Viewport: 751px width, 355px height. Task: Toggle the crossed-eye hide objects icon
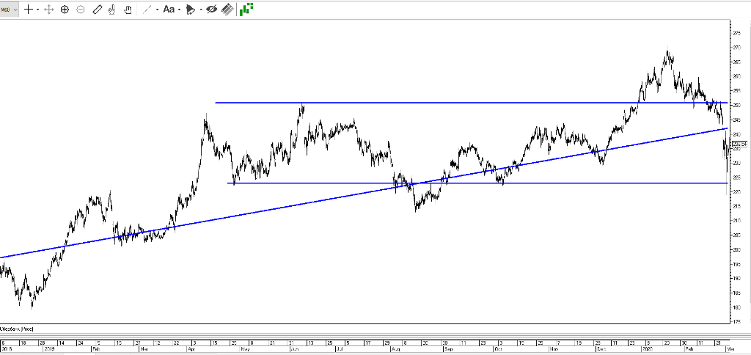tap(211, 10)
